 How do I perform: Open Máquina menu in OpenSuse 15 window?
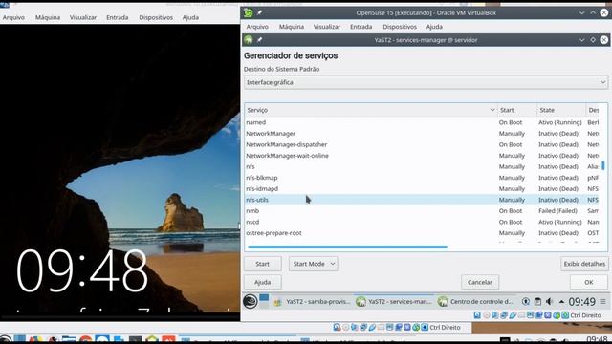291,27
